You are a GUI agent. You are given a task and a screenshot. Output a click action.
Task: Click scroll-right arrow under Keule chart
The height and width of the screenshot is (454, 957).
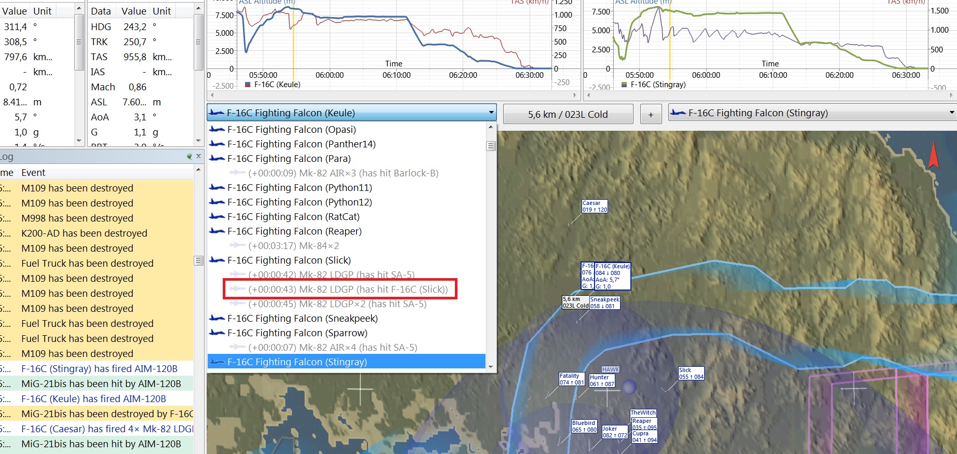(575, 95)
